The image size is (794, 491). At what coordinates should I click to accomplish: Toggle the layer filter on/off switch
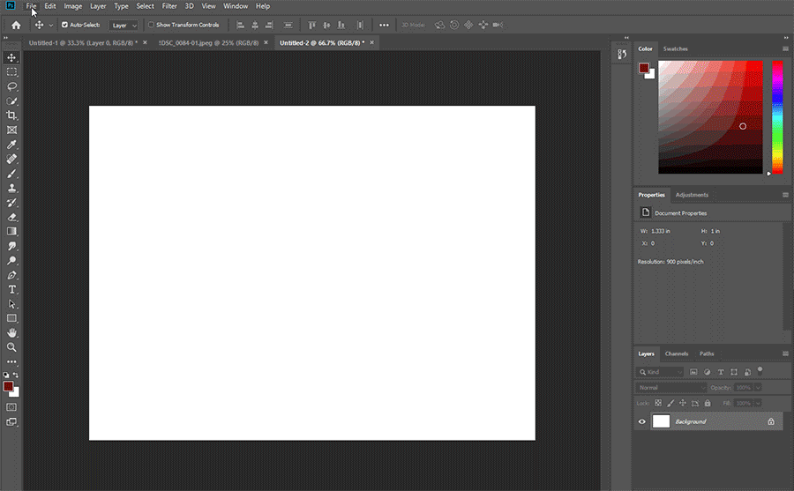click(x=760, y=371)
